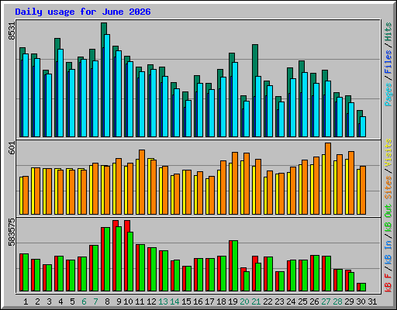The width and height of the screenshot is (397, 310).
Task: Click day label 15 on the x-axis
Action: click(186, 301)
